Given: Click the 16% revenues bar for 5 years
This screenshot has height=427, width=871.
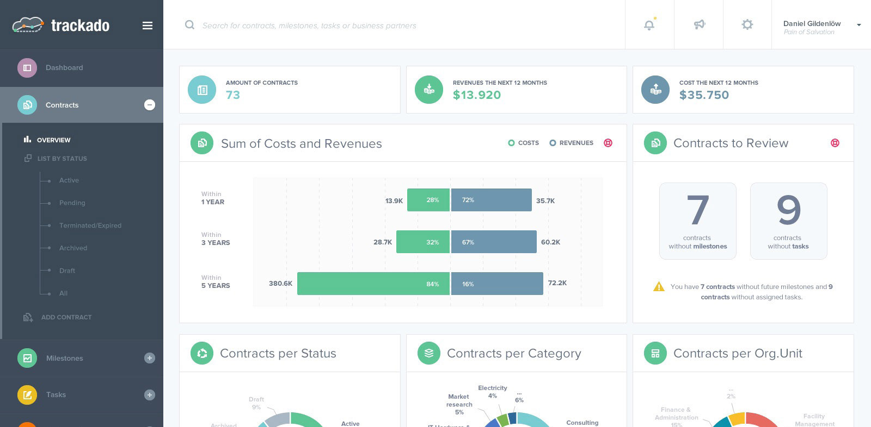Looking at the screenshot, I should 497,284.
